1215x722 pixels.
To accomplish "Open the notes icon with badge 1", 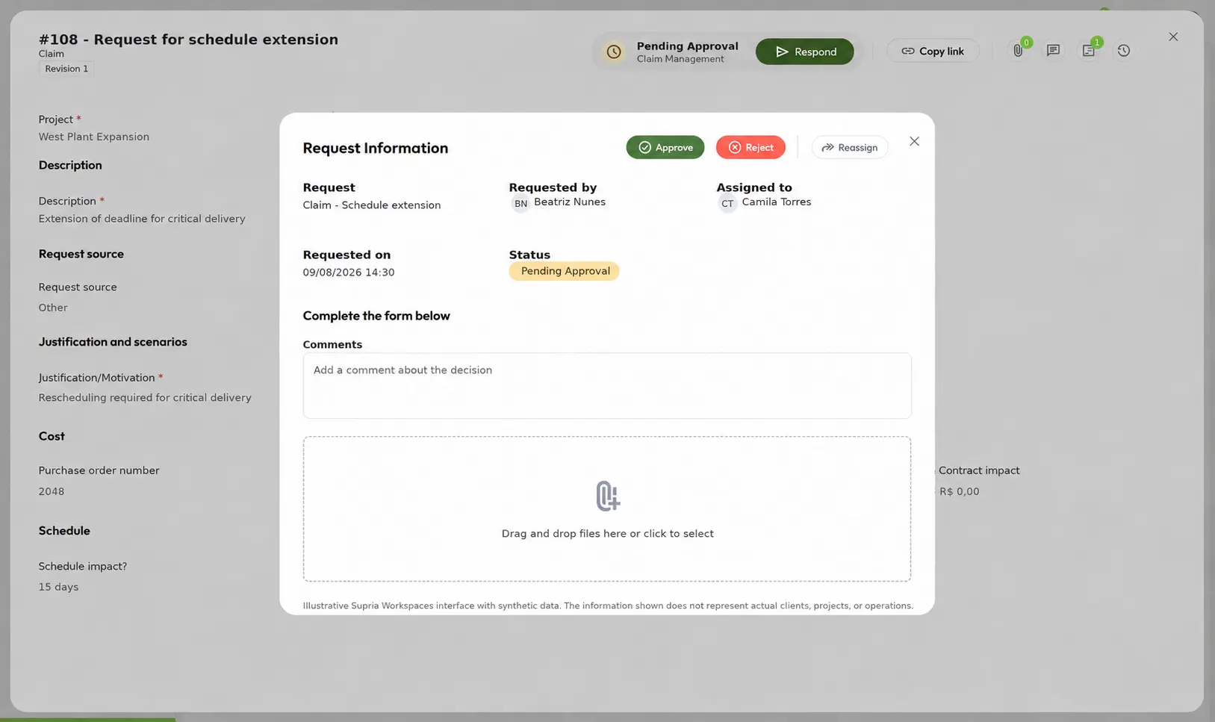I will 1088,51.
